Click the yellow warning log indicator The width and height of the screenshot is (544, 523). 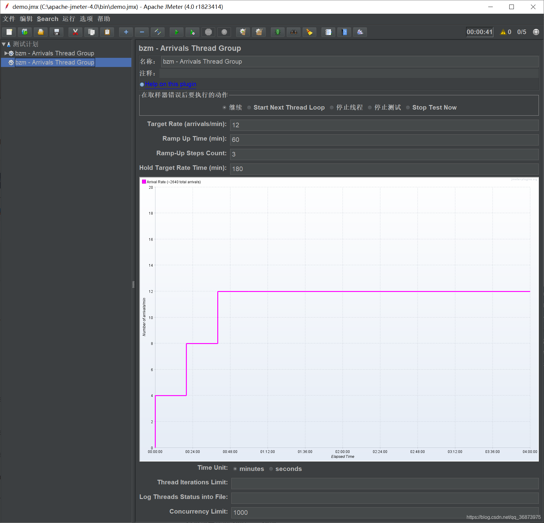click(x=503, y=32)
